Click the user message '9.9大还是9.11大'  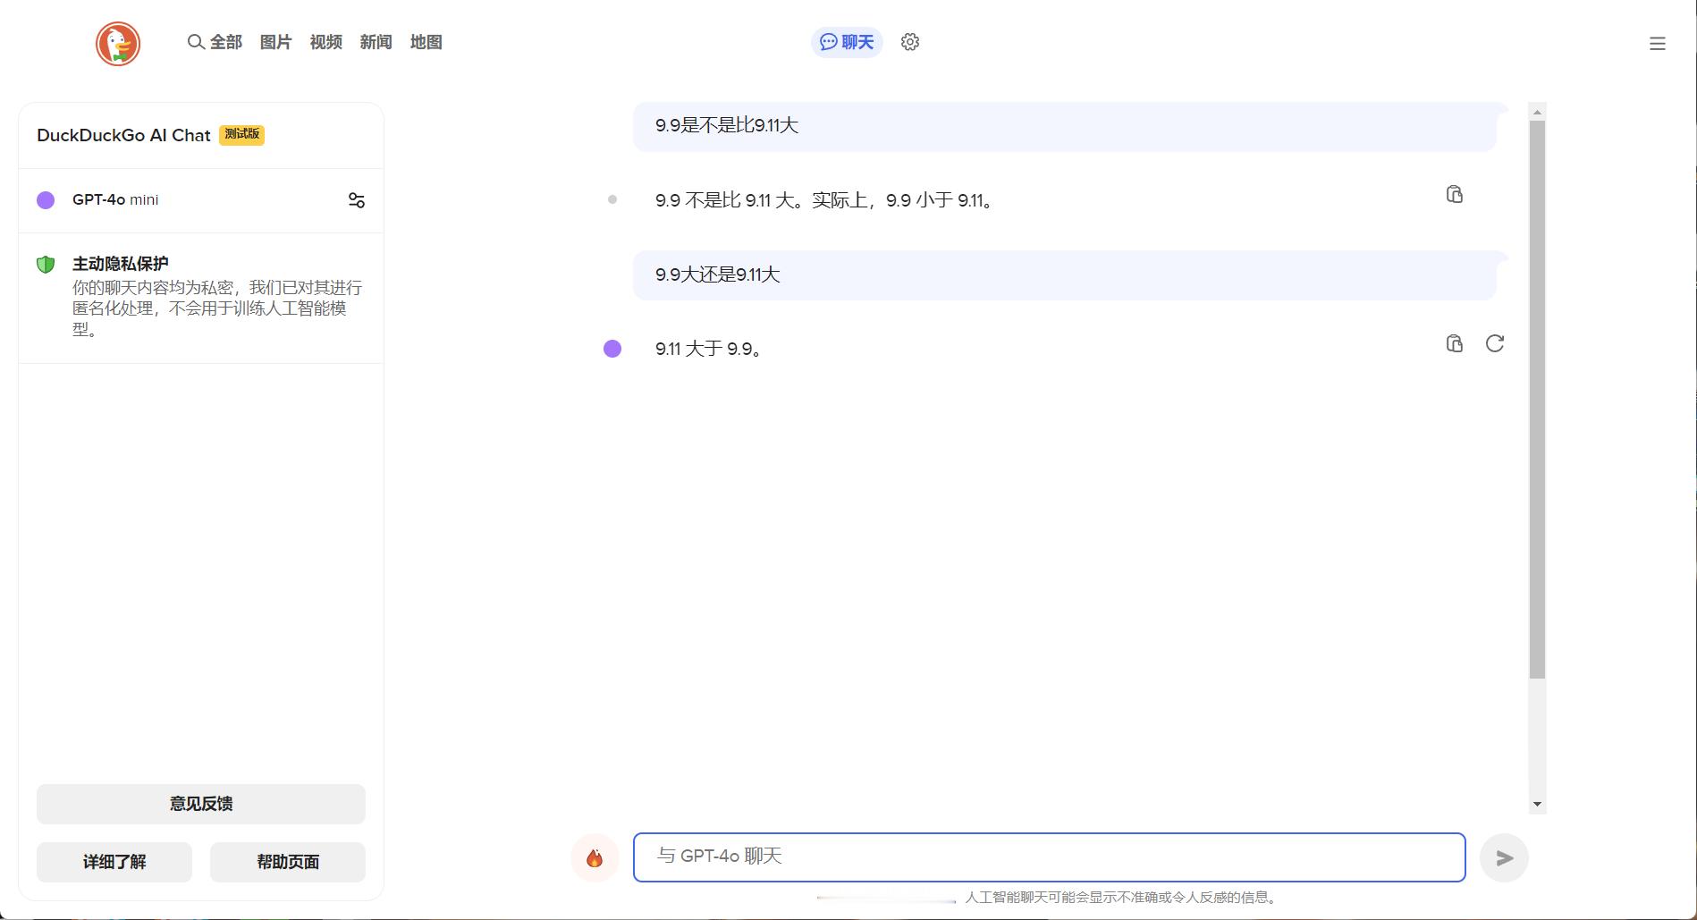click(x=1065, y=275)
